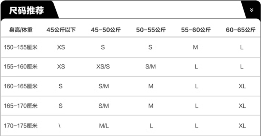Click the 45公斤以下 column header
This screenshot has width=261, height=136.
61,30
